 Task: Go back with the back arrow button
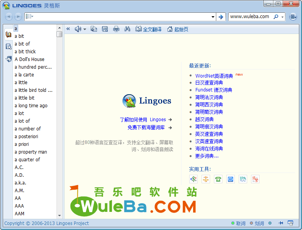click(x=8, y=17)
